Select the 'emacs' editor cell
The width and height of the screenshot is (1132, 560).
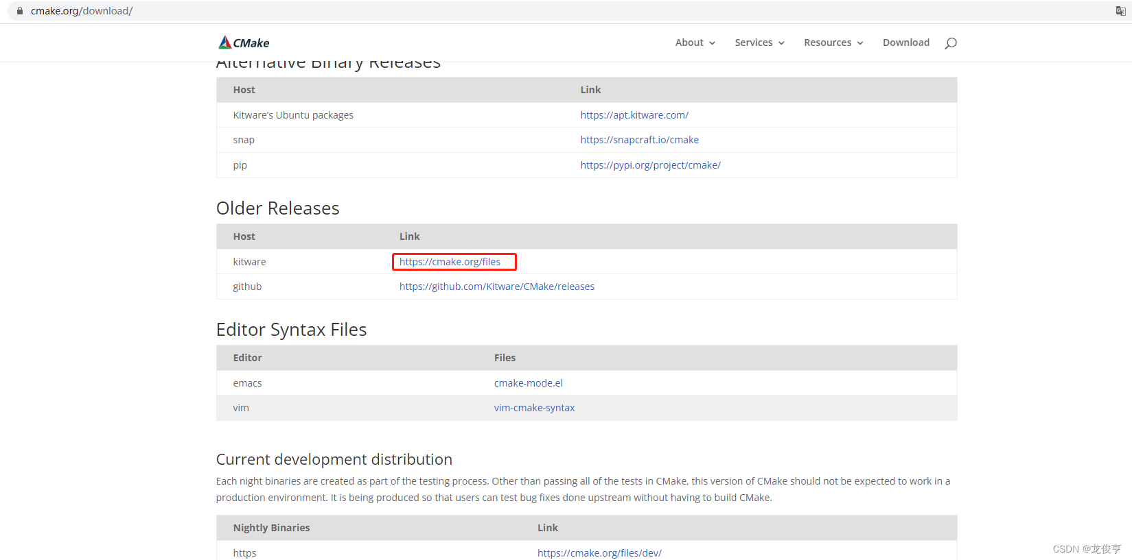[x=247, y=383]
